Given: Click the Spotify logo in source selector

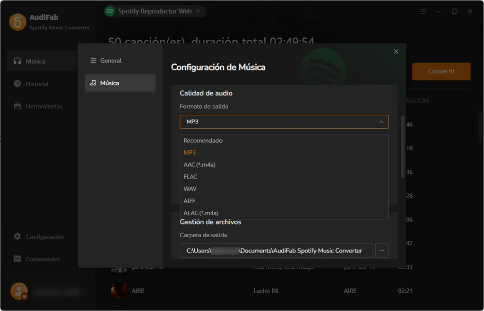Looking at the screenshot, I should [x=110, y=11].
